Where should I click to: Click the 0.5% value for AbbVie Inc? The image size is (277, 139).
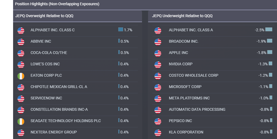pos(125,41)
